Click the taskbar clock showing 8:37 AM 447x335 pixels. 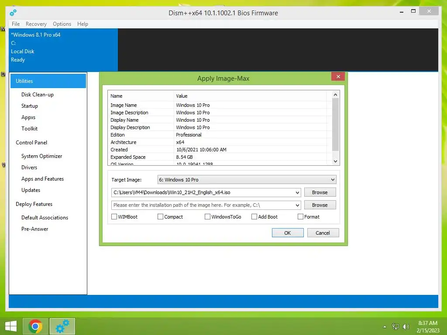[x=428, y=327]
